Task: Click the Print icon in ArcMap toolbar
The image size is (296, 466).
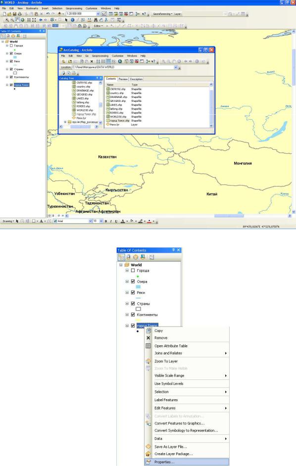Action: tap(20, 14)
